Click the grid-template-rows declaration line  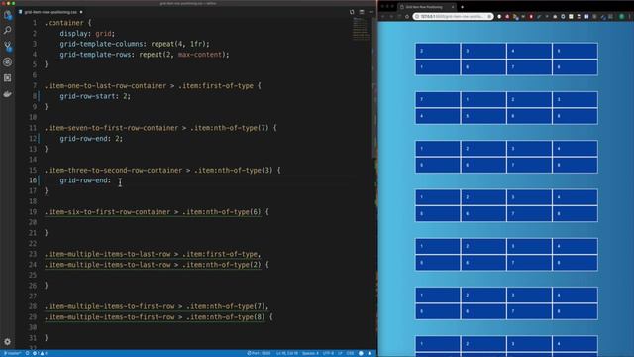pyautogui.click(x=145, y=55)
